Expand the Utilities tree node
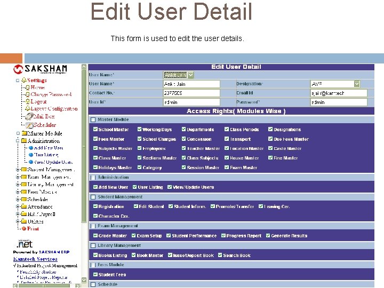 coord(18,221)
